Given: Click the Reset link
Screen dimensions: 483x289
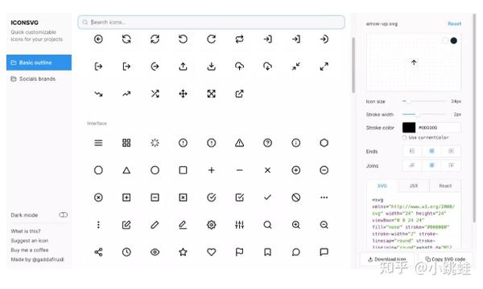Looking at the screenshot, I should pos(454,23).
